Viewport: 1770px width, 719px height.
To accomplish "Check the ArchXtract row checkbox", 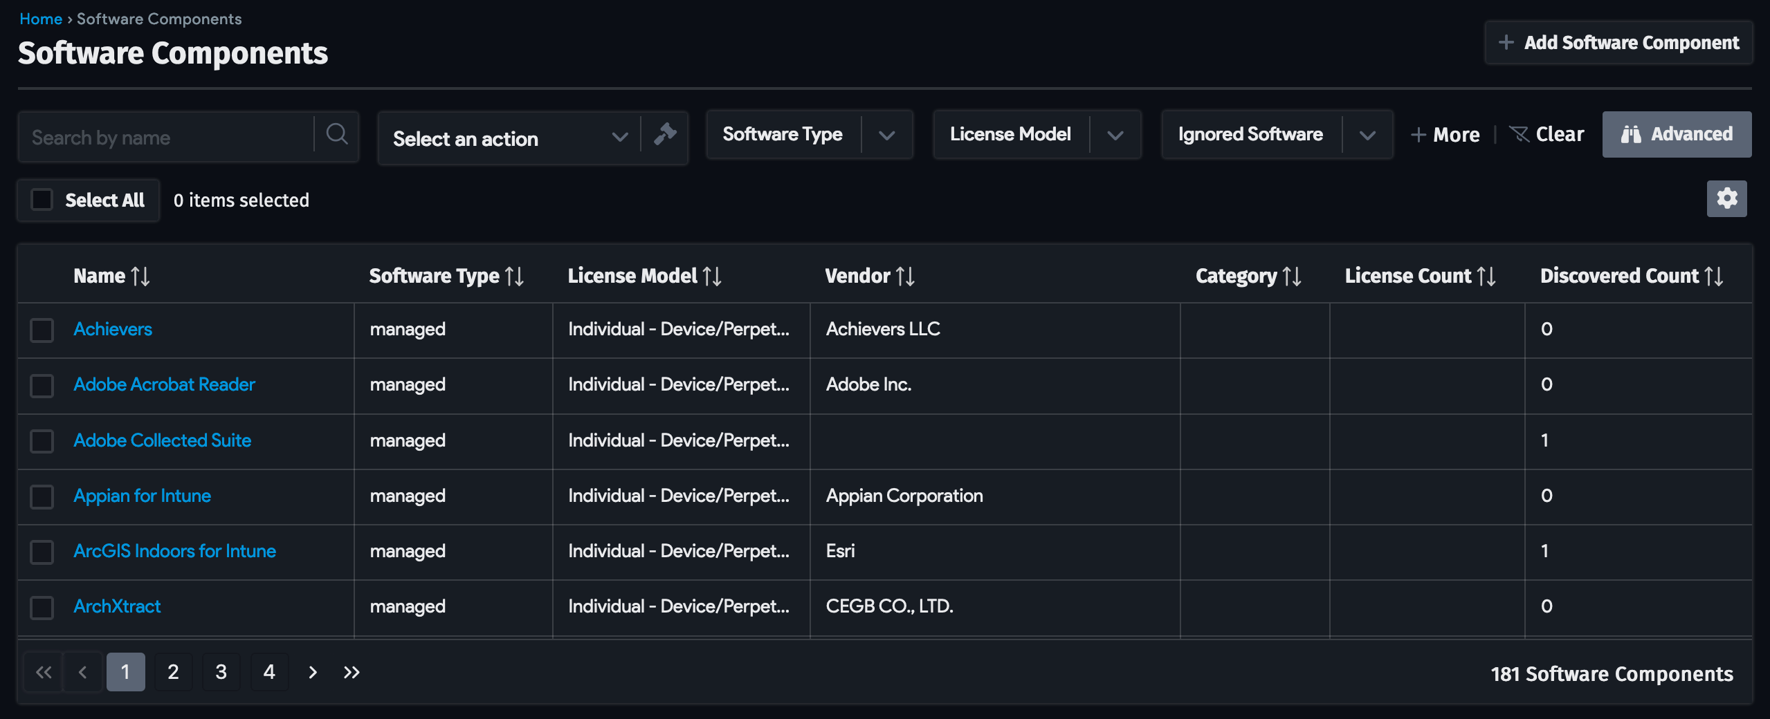I will click(x=42, y=607).
